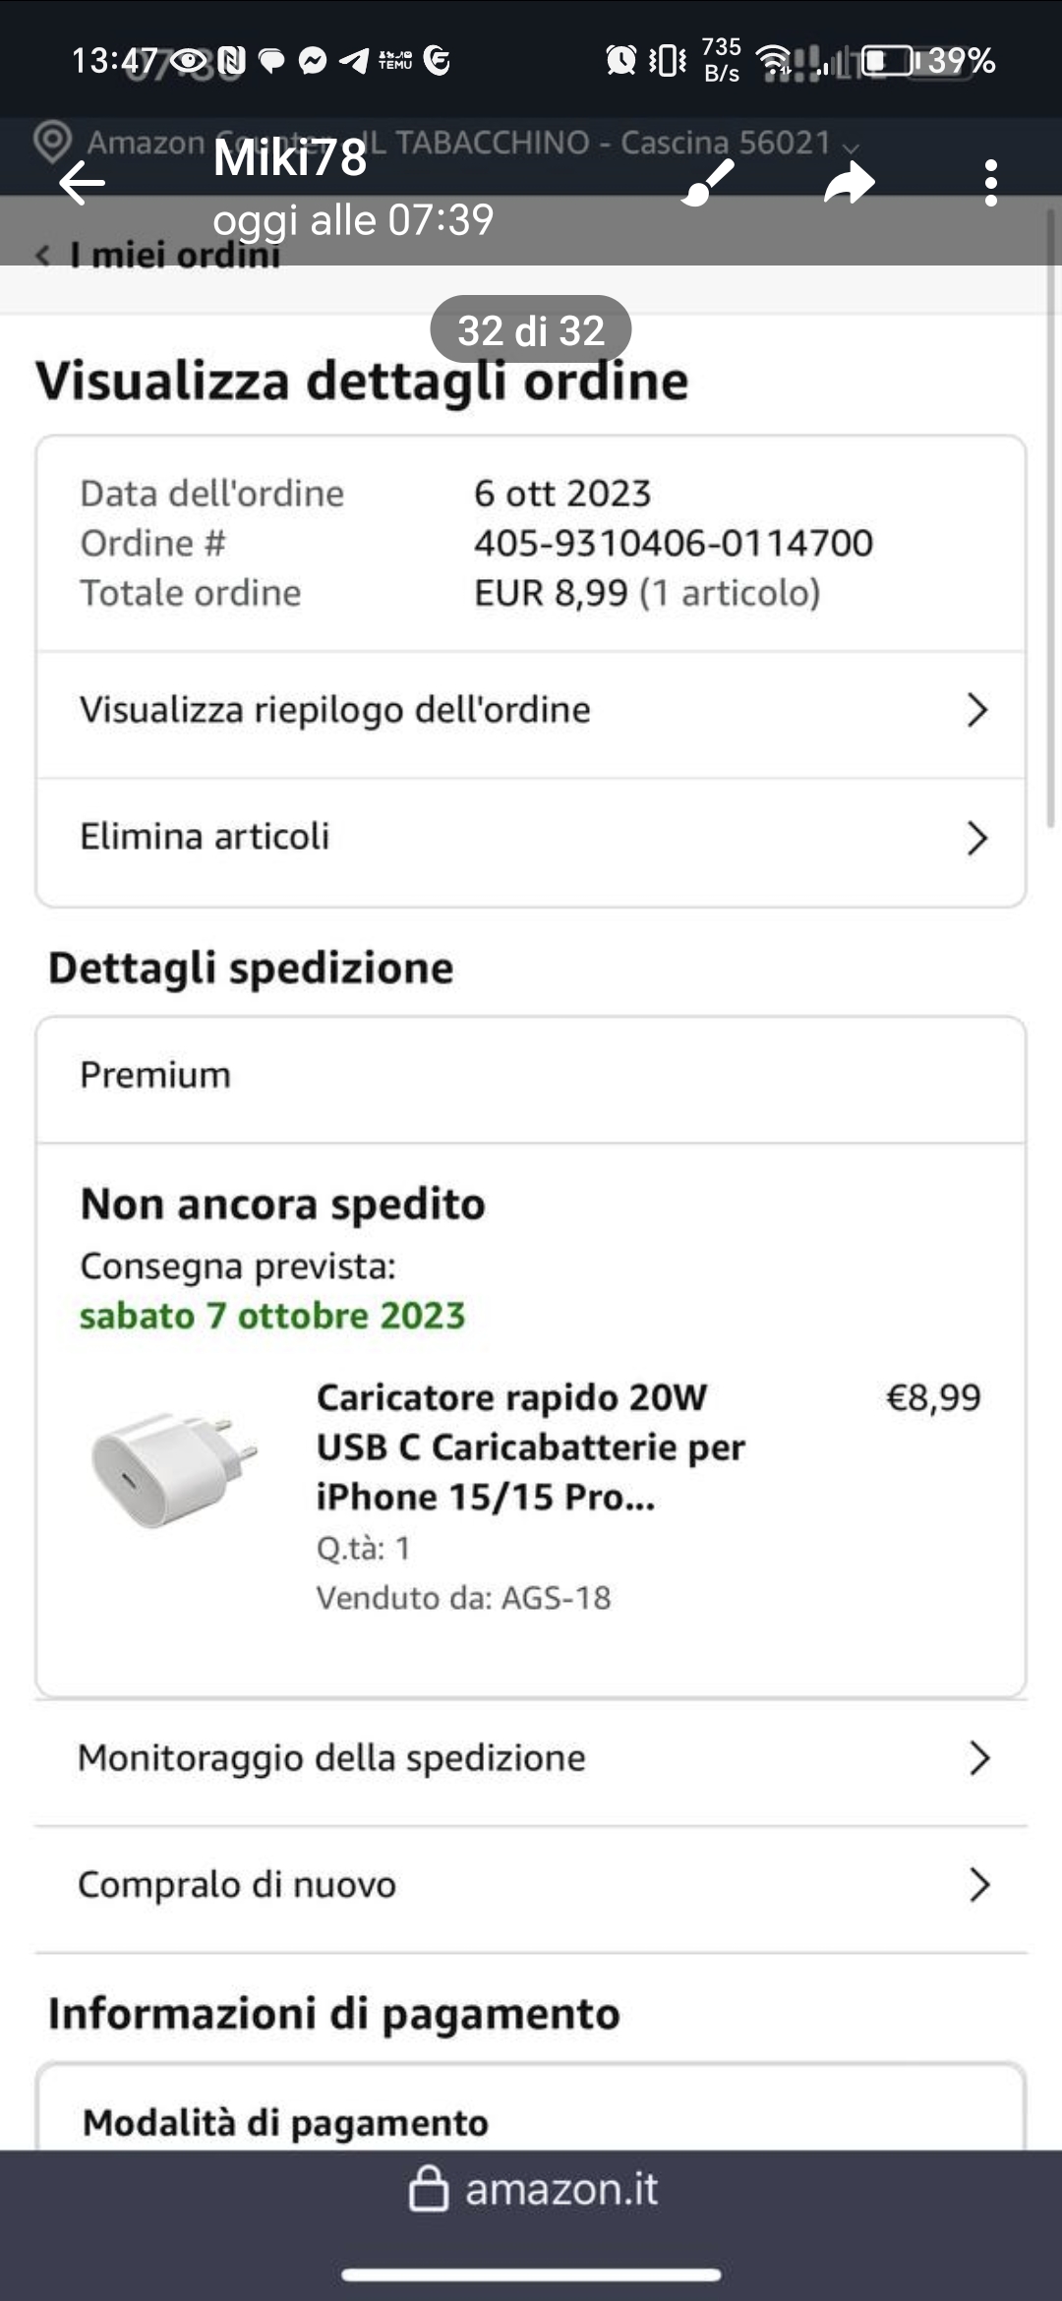
Task: Open the Elimina articoli chevron
Action: (975, 838)
